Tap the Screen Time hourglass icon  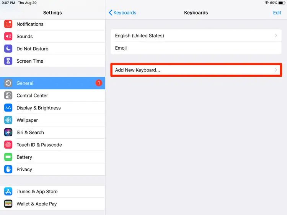(8, 61)
